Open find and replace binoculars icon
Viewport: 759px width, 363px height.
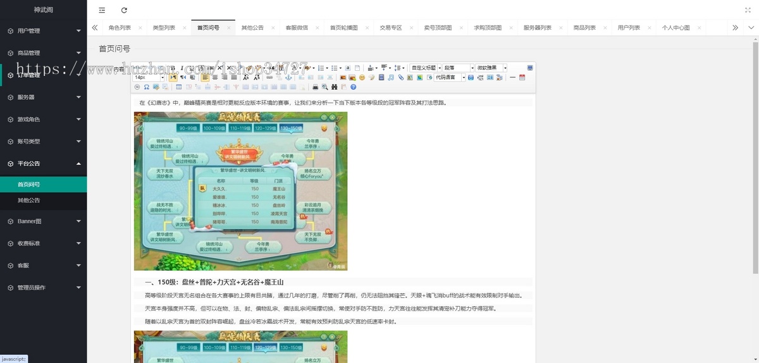click(334, 87)
